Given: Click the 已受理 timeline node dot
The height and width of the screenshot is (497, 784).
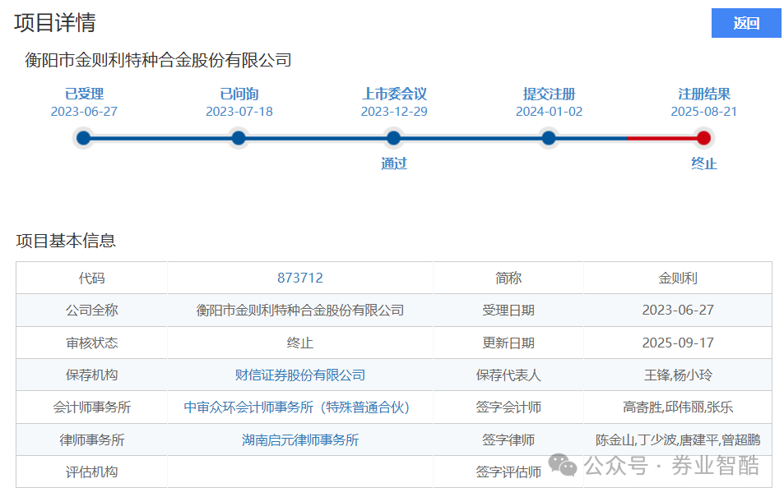Looking at the screenshot, I should (83, 138).
